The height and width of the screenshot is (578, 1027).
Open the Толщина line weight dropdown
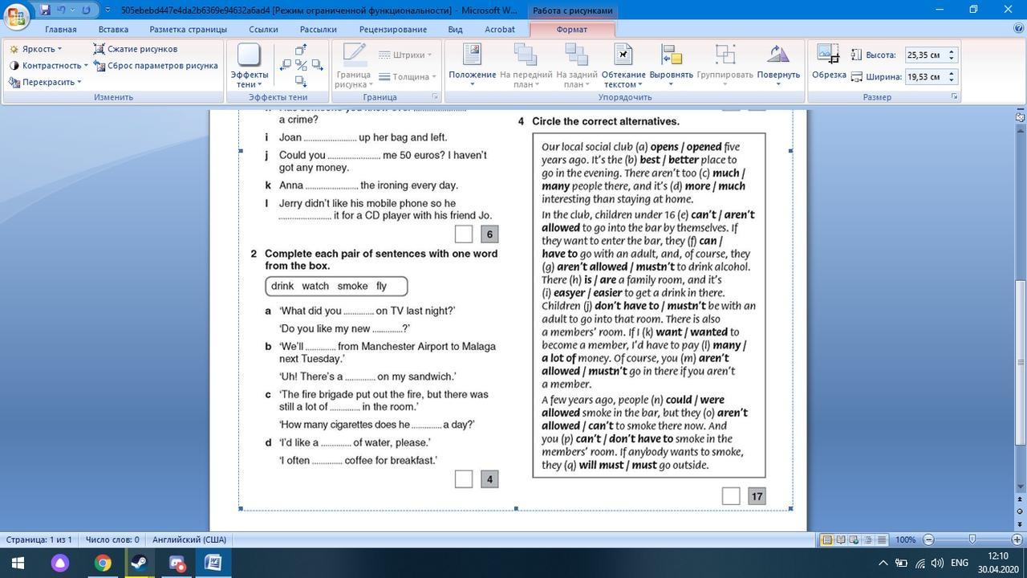click(408, 77)
